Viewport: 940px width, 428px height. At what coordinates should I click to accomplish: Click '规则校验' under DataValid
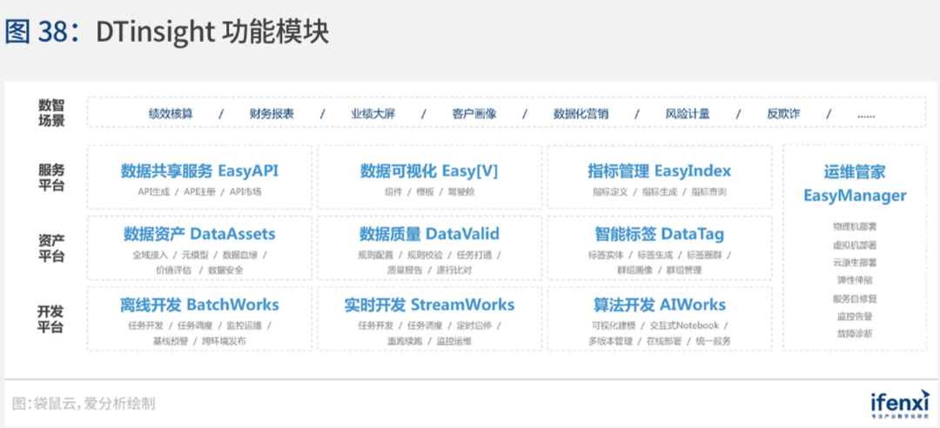[x=425, y=255]
